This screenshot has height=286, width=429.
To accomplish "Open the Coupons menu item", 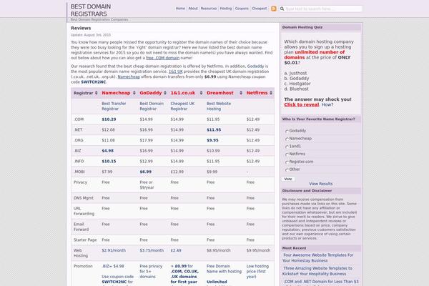I will (242, 9).
